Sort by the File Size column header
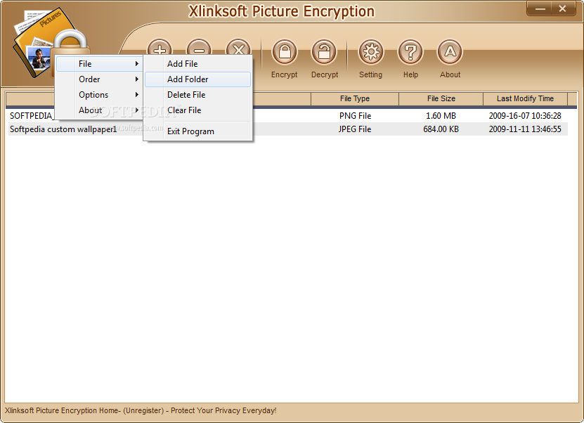 click(441, 98)
